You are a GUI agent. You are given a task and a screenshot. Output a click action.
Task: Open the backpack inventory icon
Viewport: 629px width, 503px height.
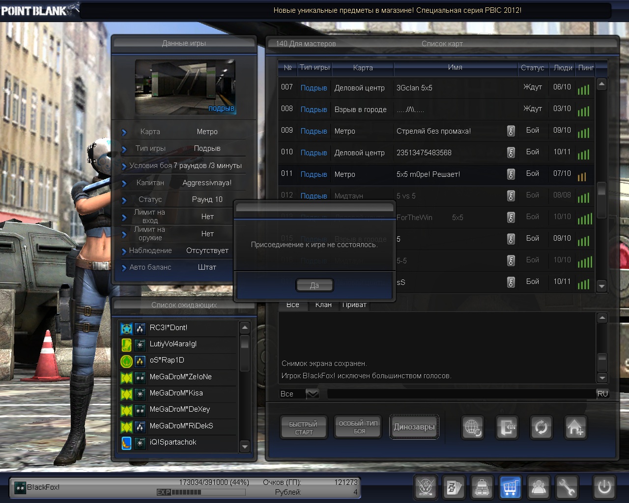click(482, 487)
